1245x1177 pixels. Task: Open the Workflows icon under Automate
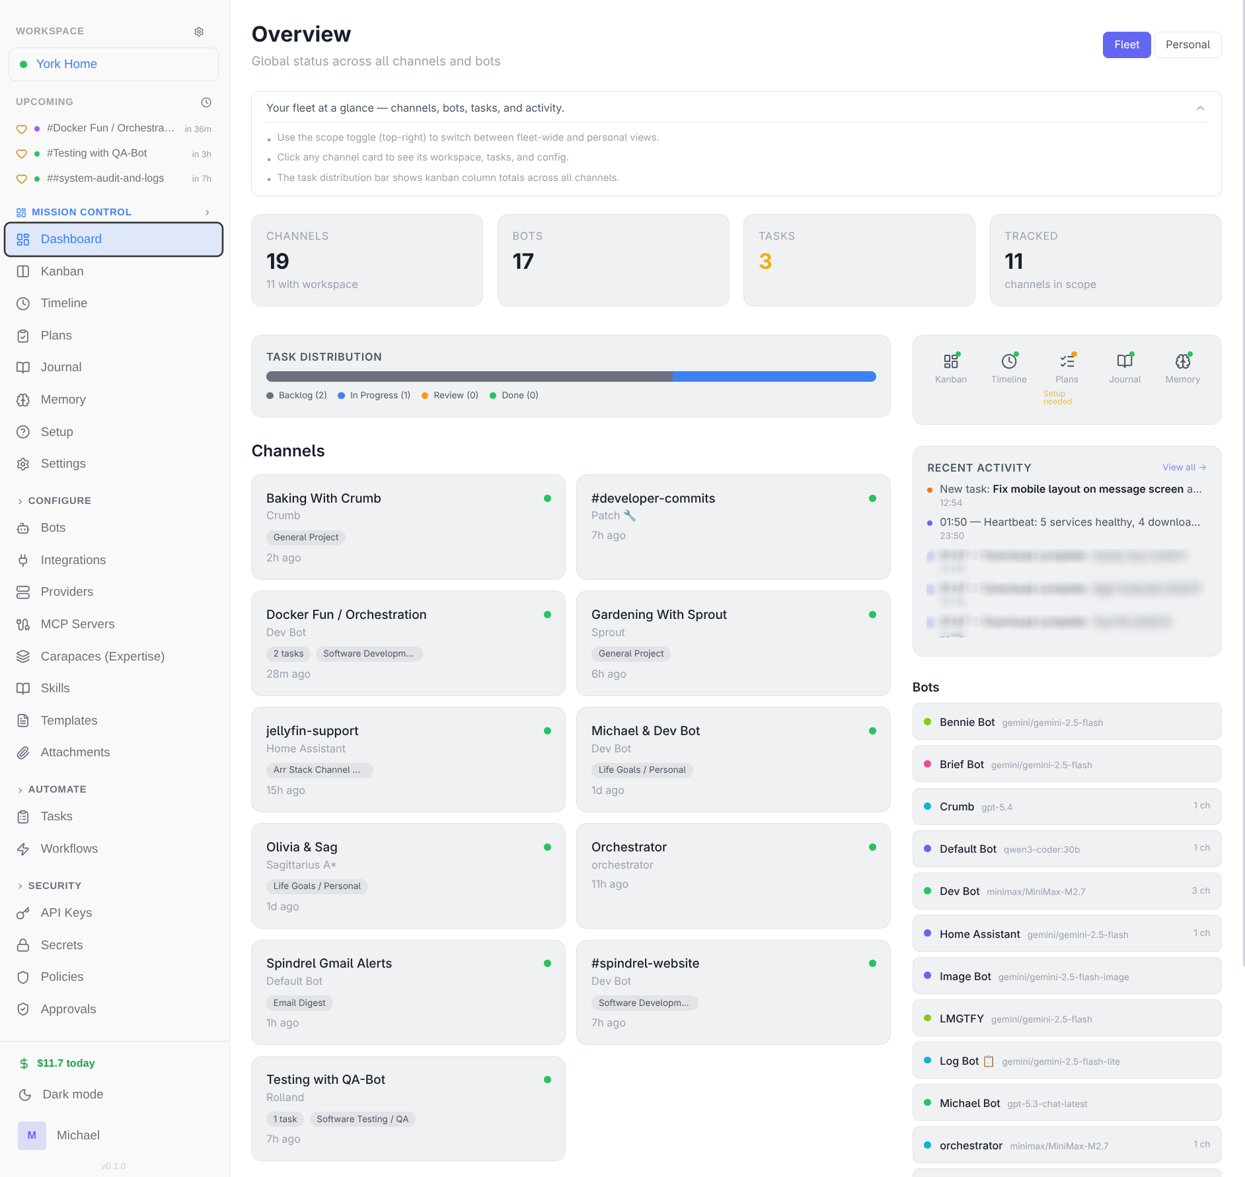[69, 848]
